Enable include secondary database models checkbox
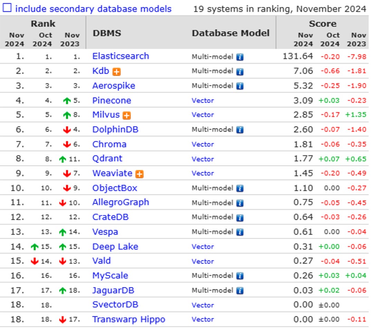373x329 pixels. coord(7,8)
